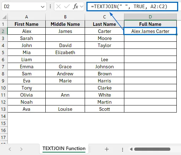181x155 pixels.
Task: Select the cell with Martin
Action: (x=104, y=102)
